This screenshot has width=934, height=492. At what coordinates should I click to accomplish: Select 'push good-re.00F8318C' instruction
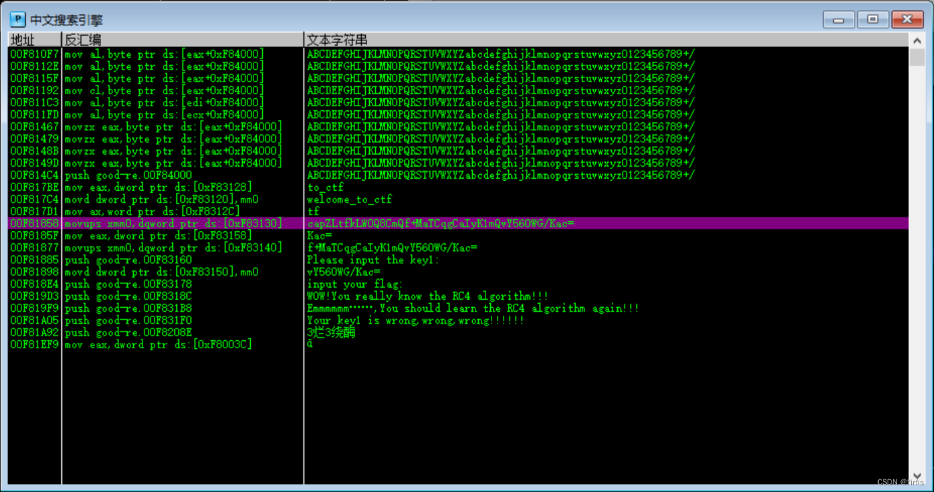coord(128,296)
